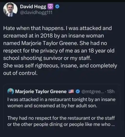
Task: Open Marjorie Taylor Greene's small avatar
Action: [11, 91]
